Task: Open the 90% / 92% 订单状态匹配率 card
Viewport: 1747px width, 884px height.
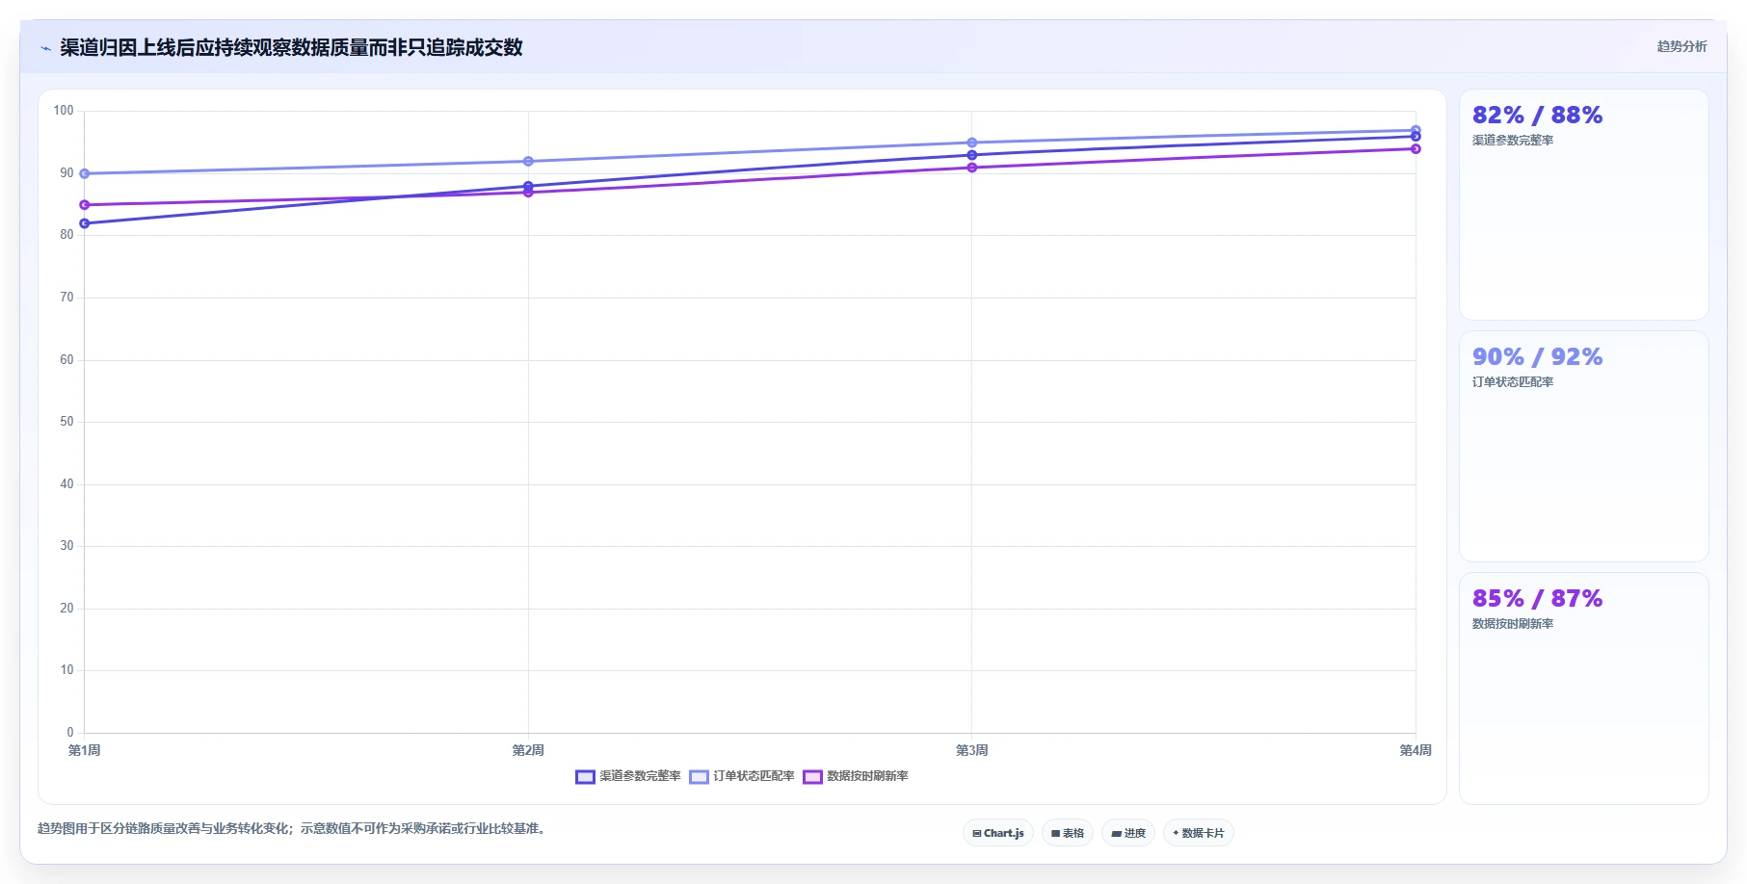Action: pyautogui.click(x=1584, y=447)
